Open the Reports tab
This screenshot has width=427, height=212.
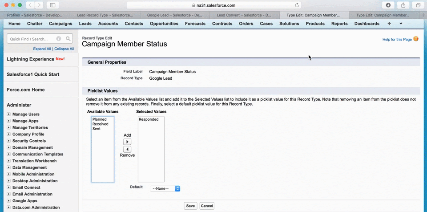click(x=339, y=24)
